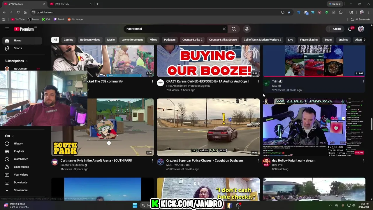Show more filter chips with right arrow
Screen dimensions: 373x210
click(364, 40)
